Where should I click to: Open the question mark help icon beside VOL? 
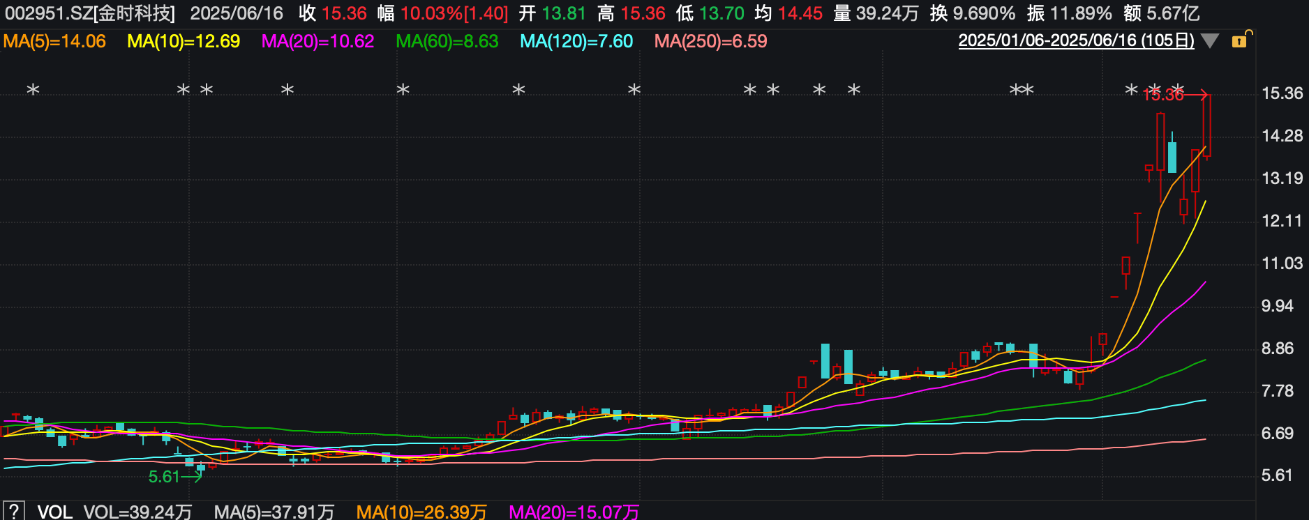[x=13, y=511]
